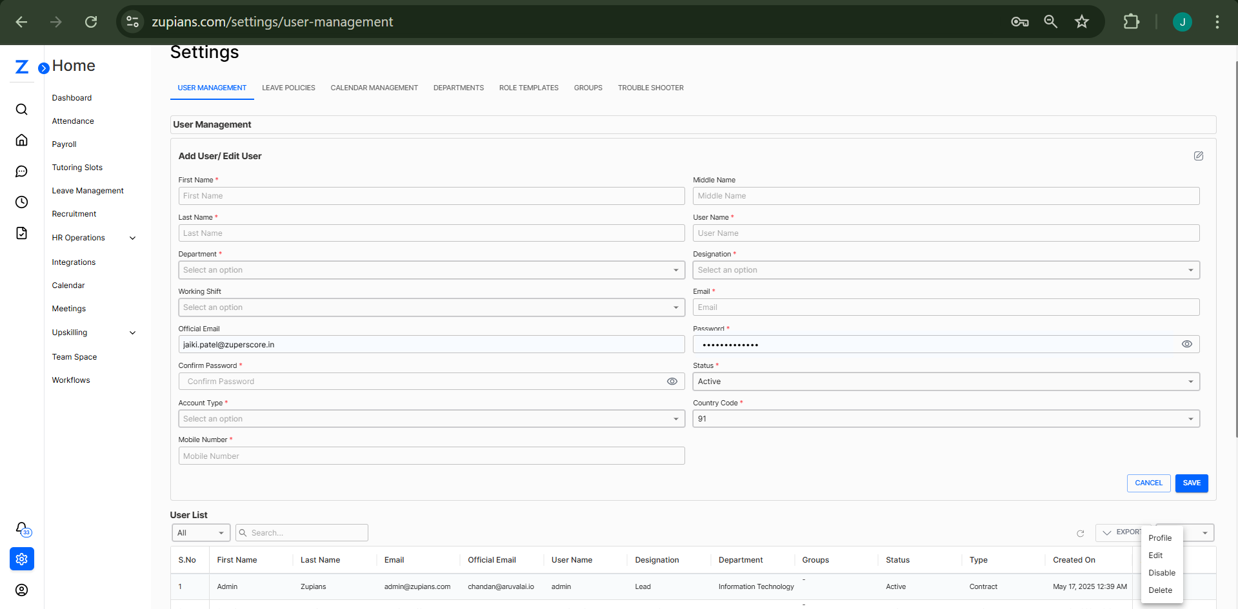The height and width of the screenshot is (609, 1238).
Task: Click the clock icon in the sidebar
Action: pyautogui.click(x=21, y=202)
